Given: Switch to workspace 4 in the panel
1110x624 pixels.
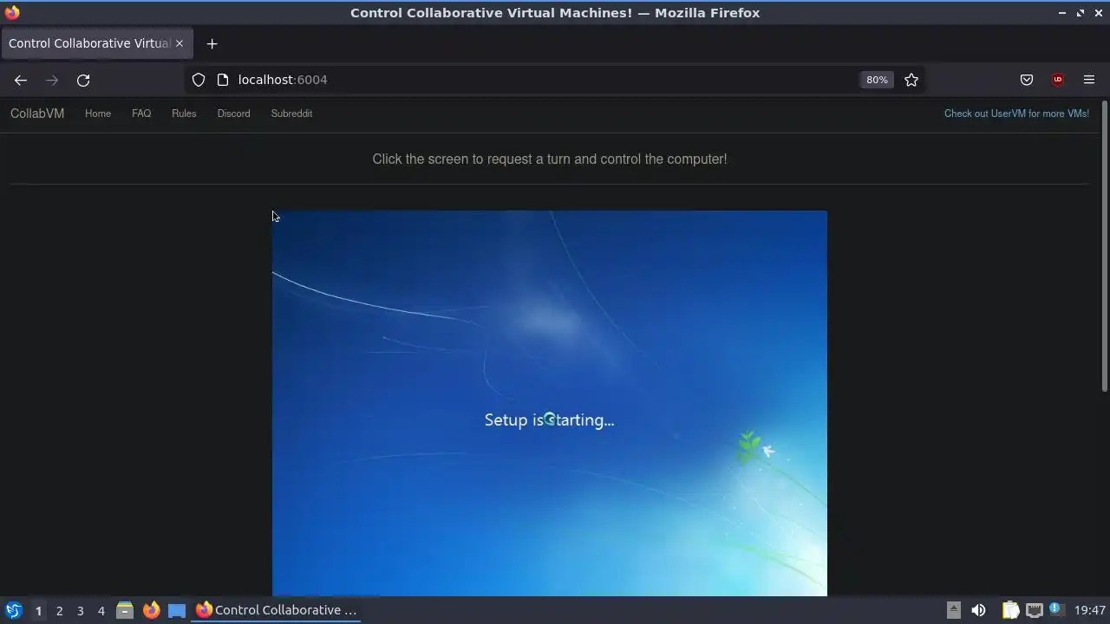Looking at the screenshot, I should click(x=101, y=610).
